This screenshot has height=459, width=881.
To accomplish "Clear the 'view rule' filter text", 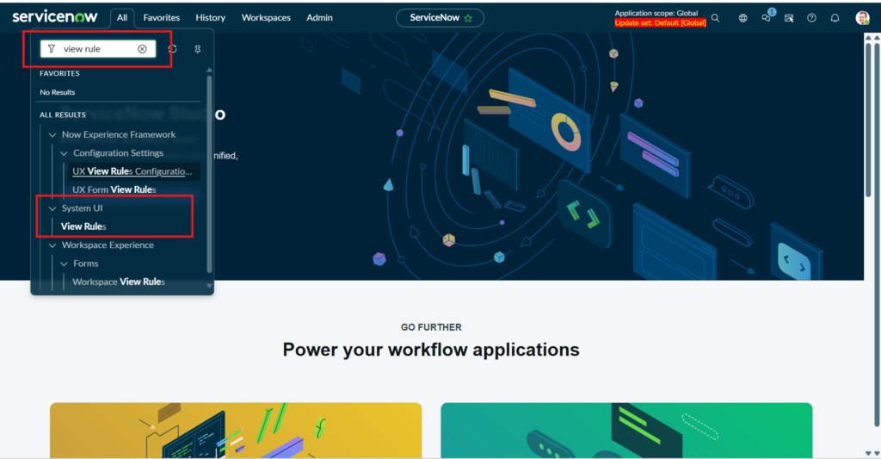I will [142, 49].
